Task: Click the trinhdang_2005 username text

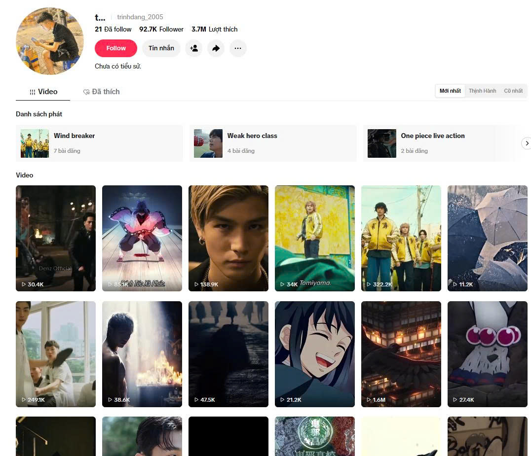Action: coord(140,17)
